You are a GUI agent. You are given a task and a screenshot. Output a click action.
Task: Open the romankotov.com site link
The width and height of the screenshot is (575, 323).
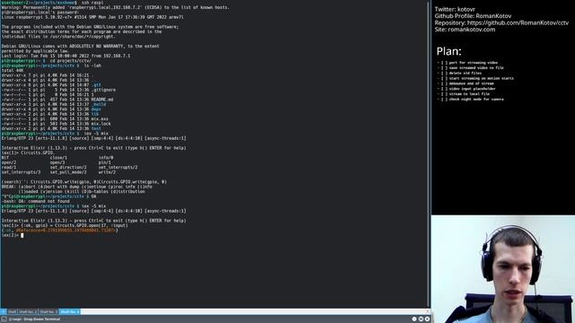pyautogui.click(x=472, y=30)
